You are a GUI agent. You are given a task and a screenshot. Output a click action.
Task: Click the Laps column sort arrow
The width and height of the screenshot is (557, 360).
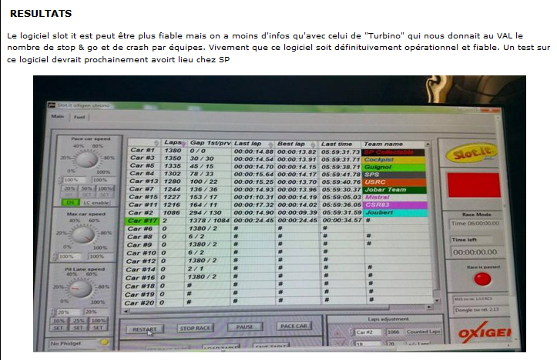[x=183, y=143]
